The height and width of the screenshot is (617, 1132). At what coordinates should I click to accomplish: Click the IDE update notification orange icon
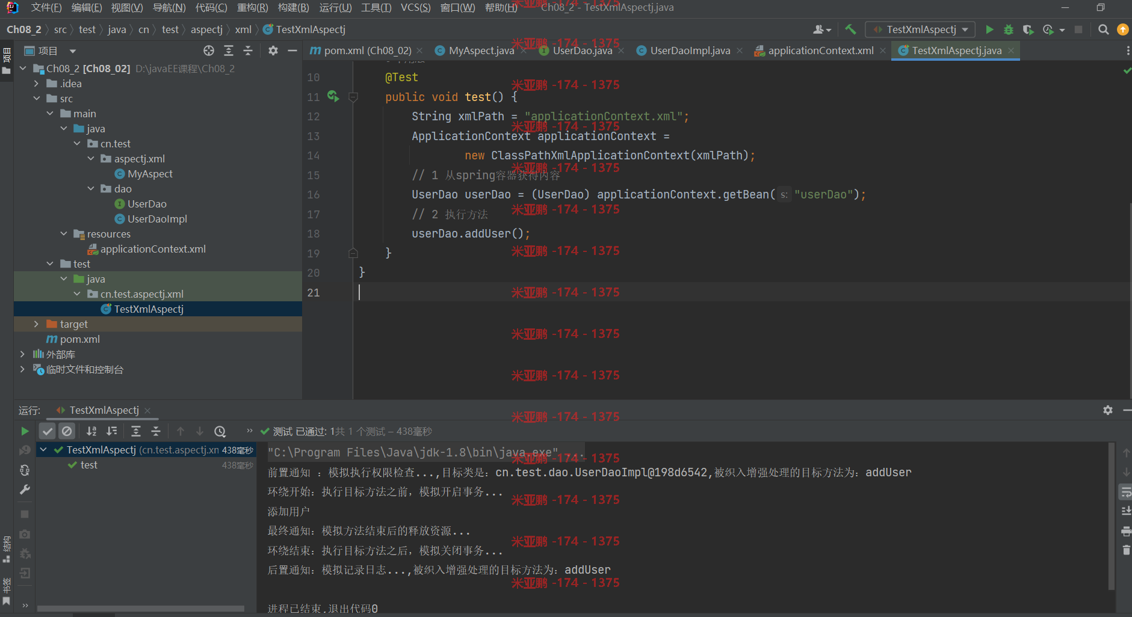coord(1122,29)
